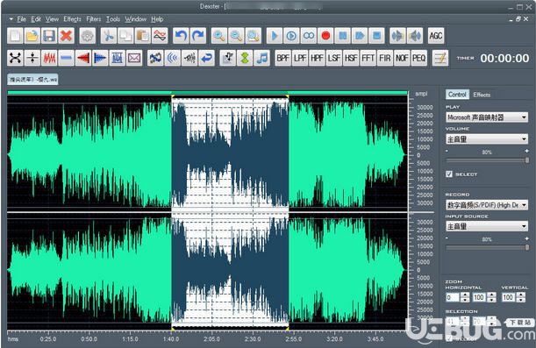Close file using the red X icon
The height and width of the screenshot is (348, 536).
coord(67,36)
